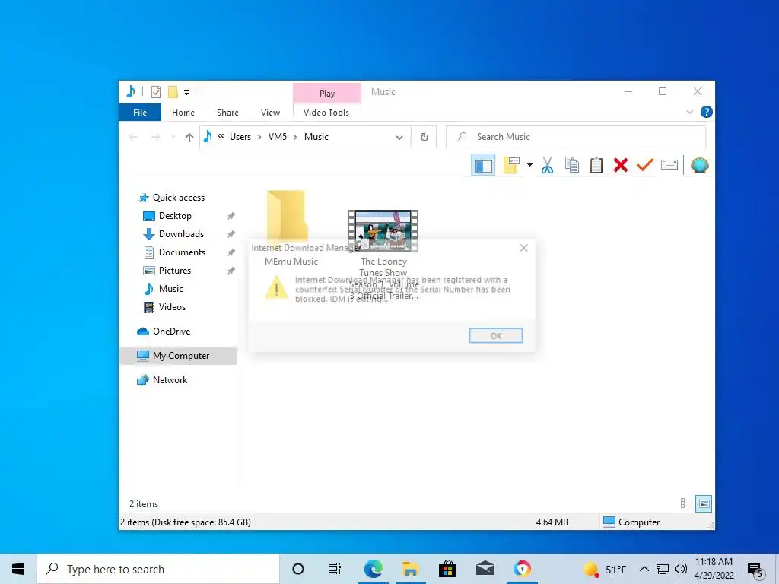Screen dimensions: 779x584
Task: Open the Video Tools tab
Action: [x=326, y=113]
